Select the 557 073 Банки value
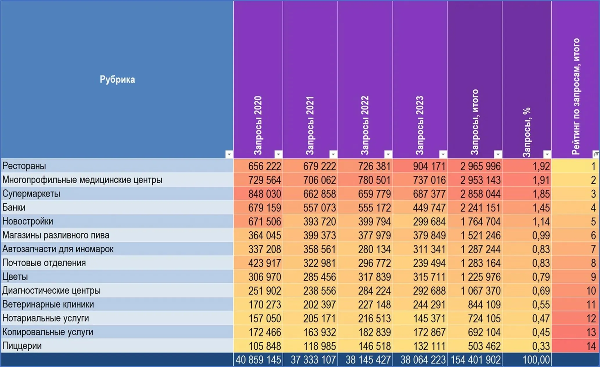Screen dimensions: 600x367 [320, 208]
